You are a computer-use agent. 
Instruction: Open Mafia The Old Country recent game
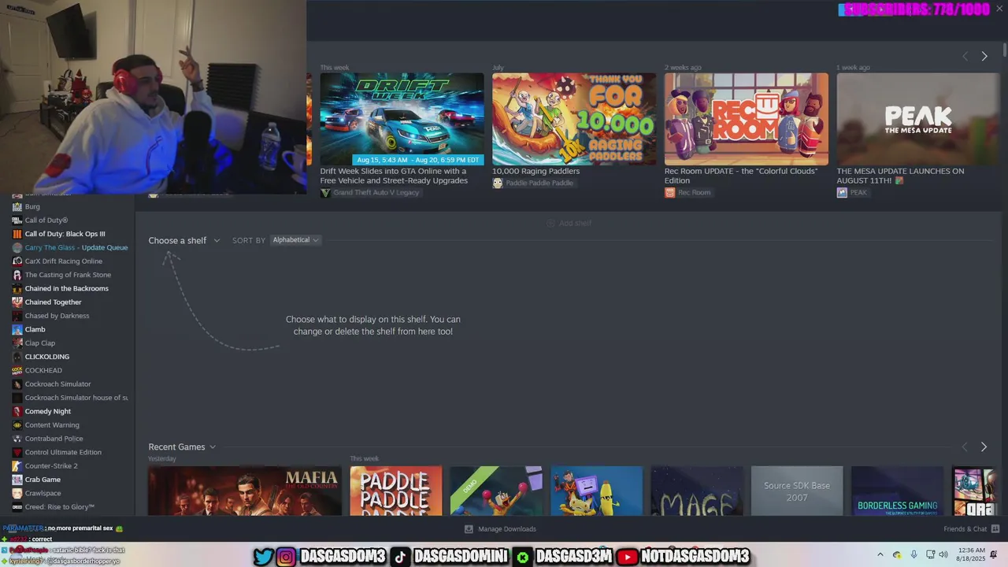click(x=245, y=491)
